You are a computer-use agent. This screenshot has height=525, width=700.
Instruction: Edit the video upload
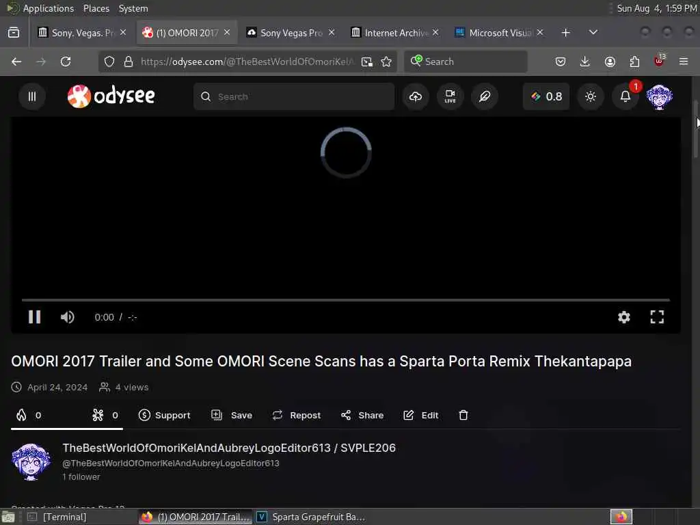click(x=421, y=415)
